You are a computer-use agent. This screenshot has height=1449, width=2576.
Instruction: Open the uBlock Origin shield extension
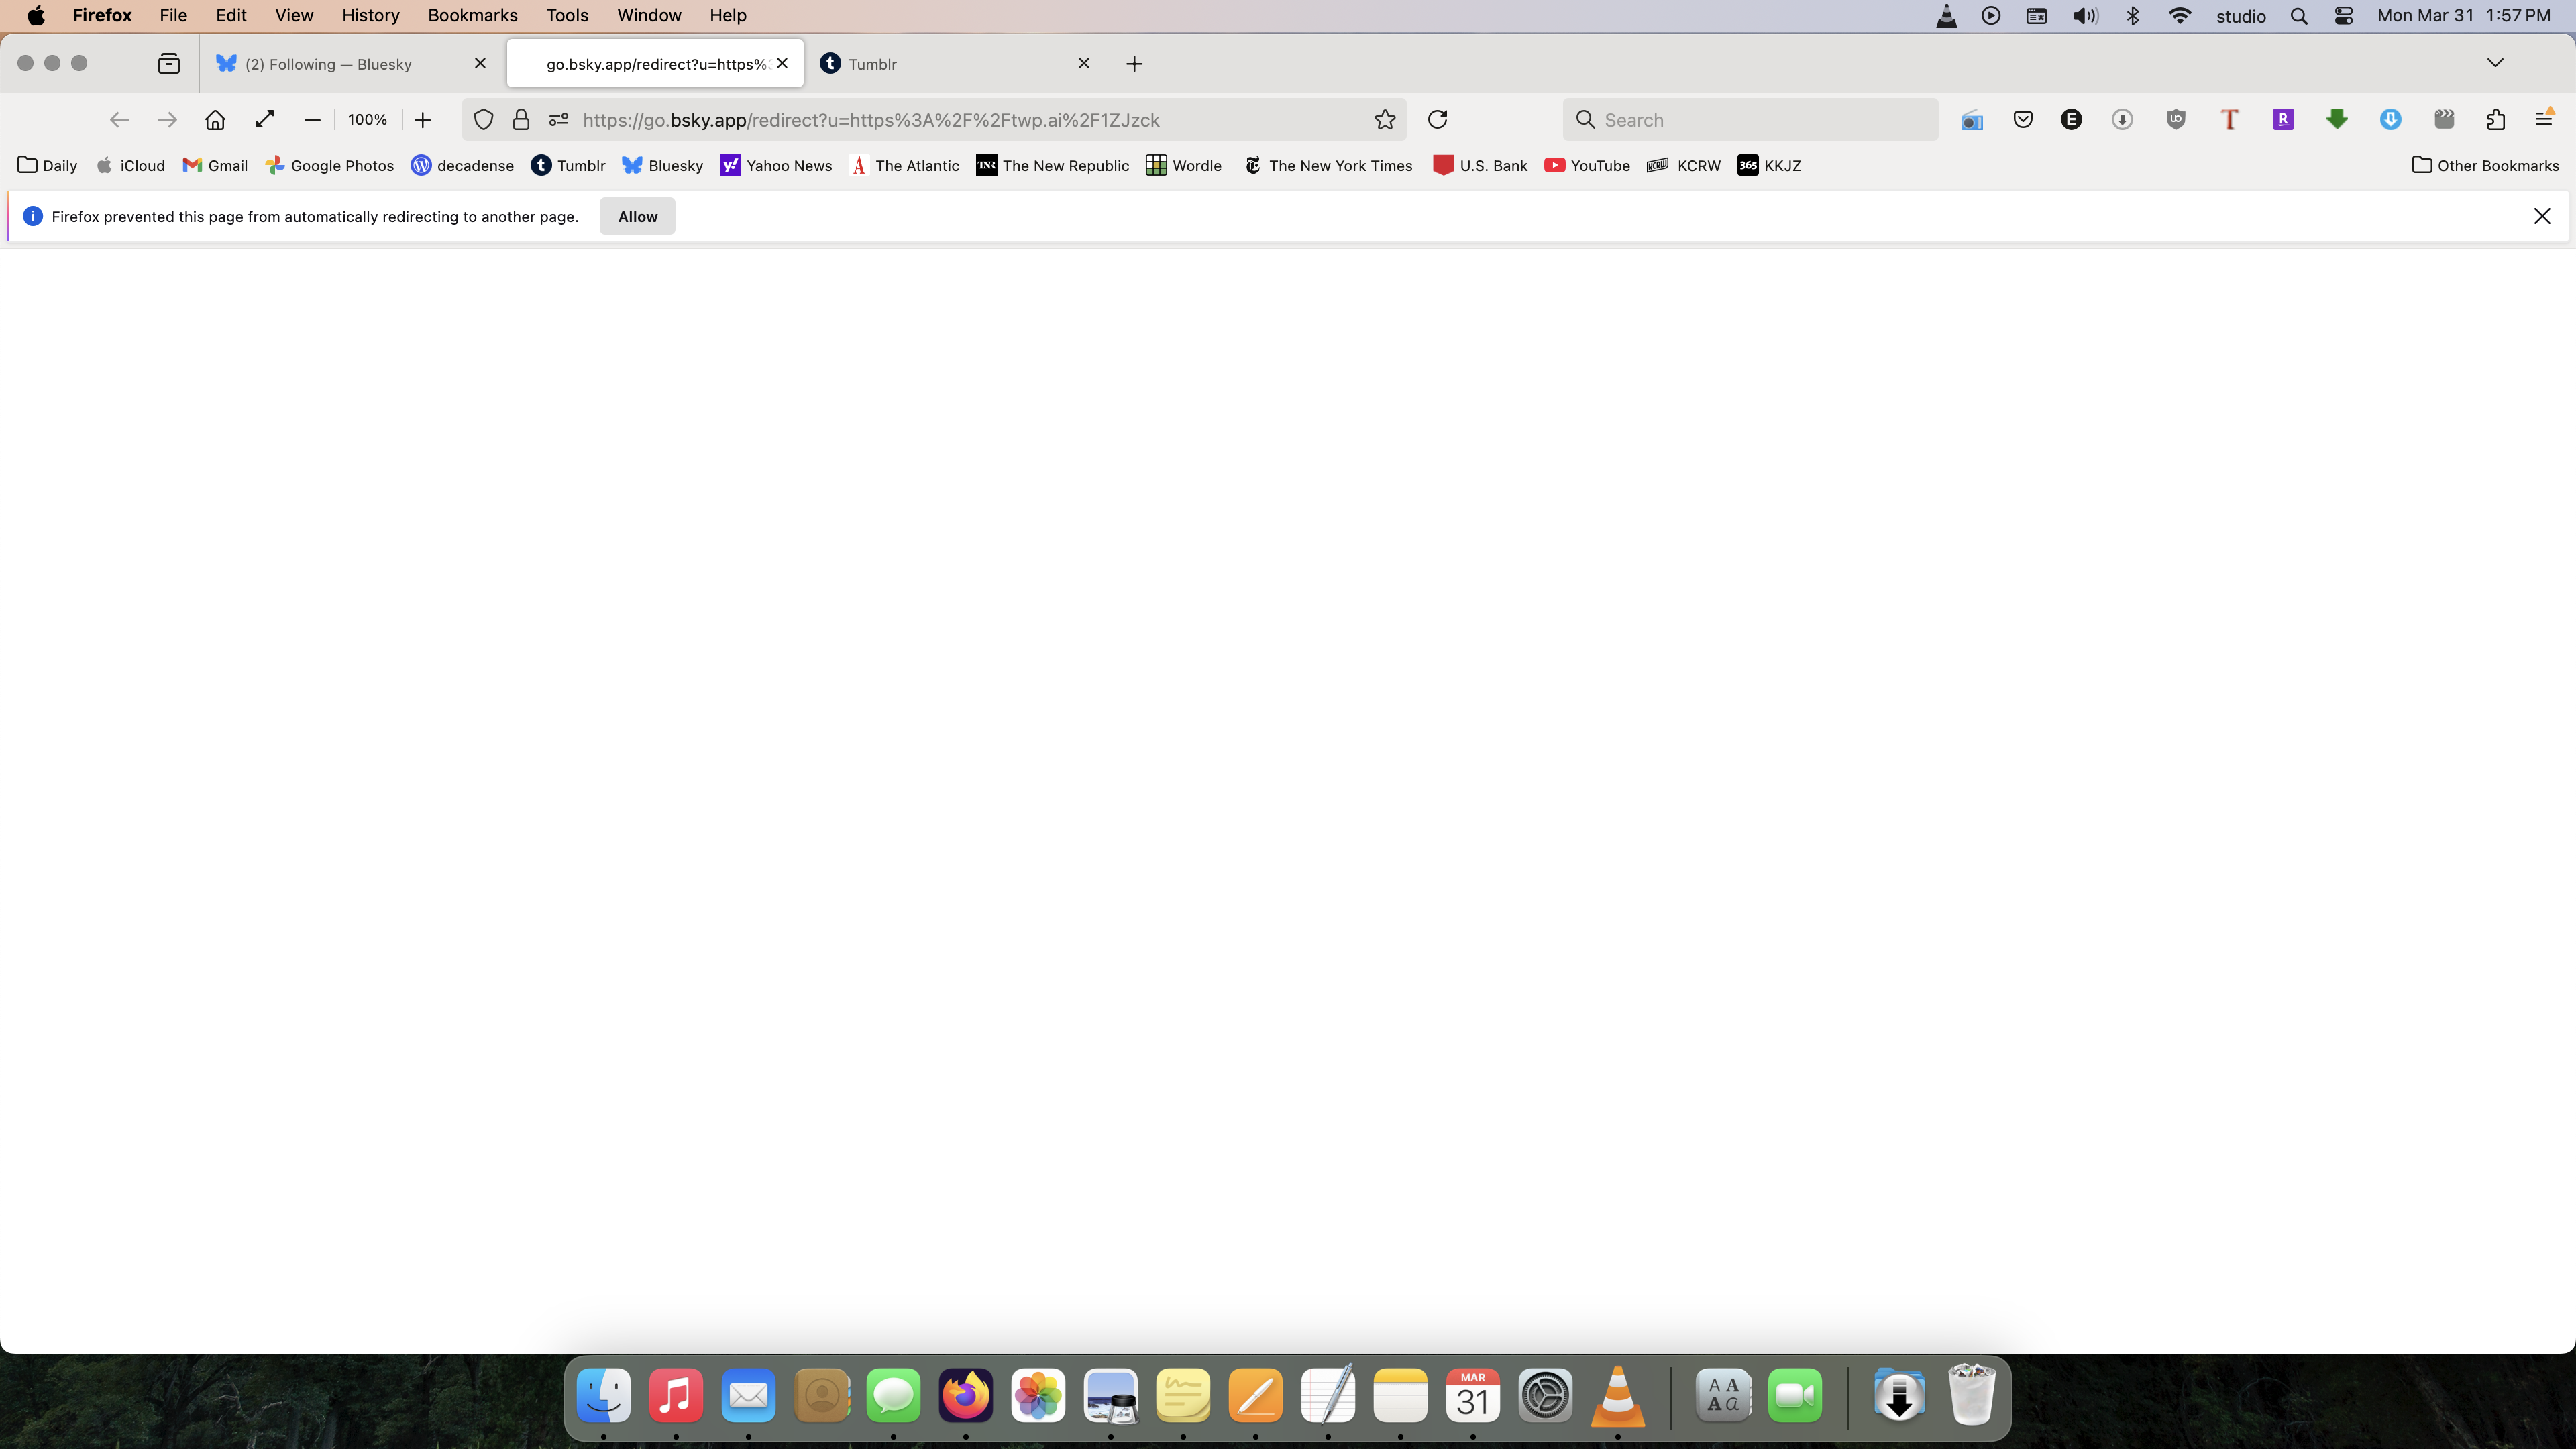coord(2176,120)
